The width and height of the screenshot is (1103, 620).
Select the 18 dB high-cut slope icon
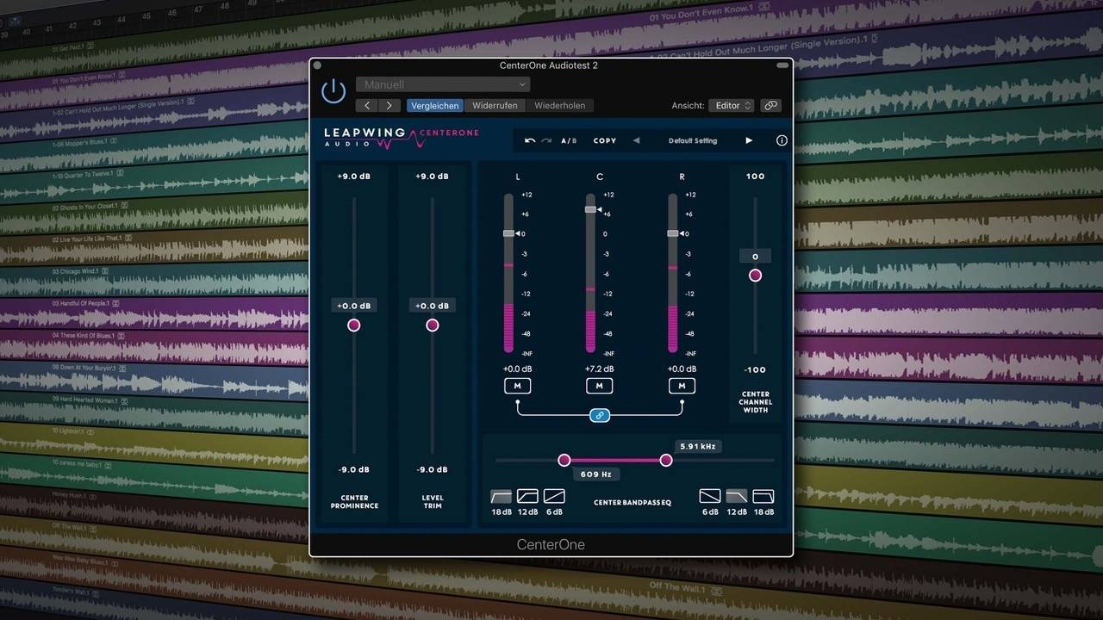[x=763, y=496]
